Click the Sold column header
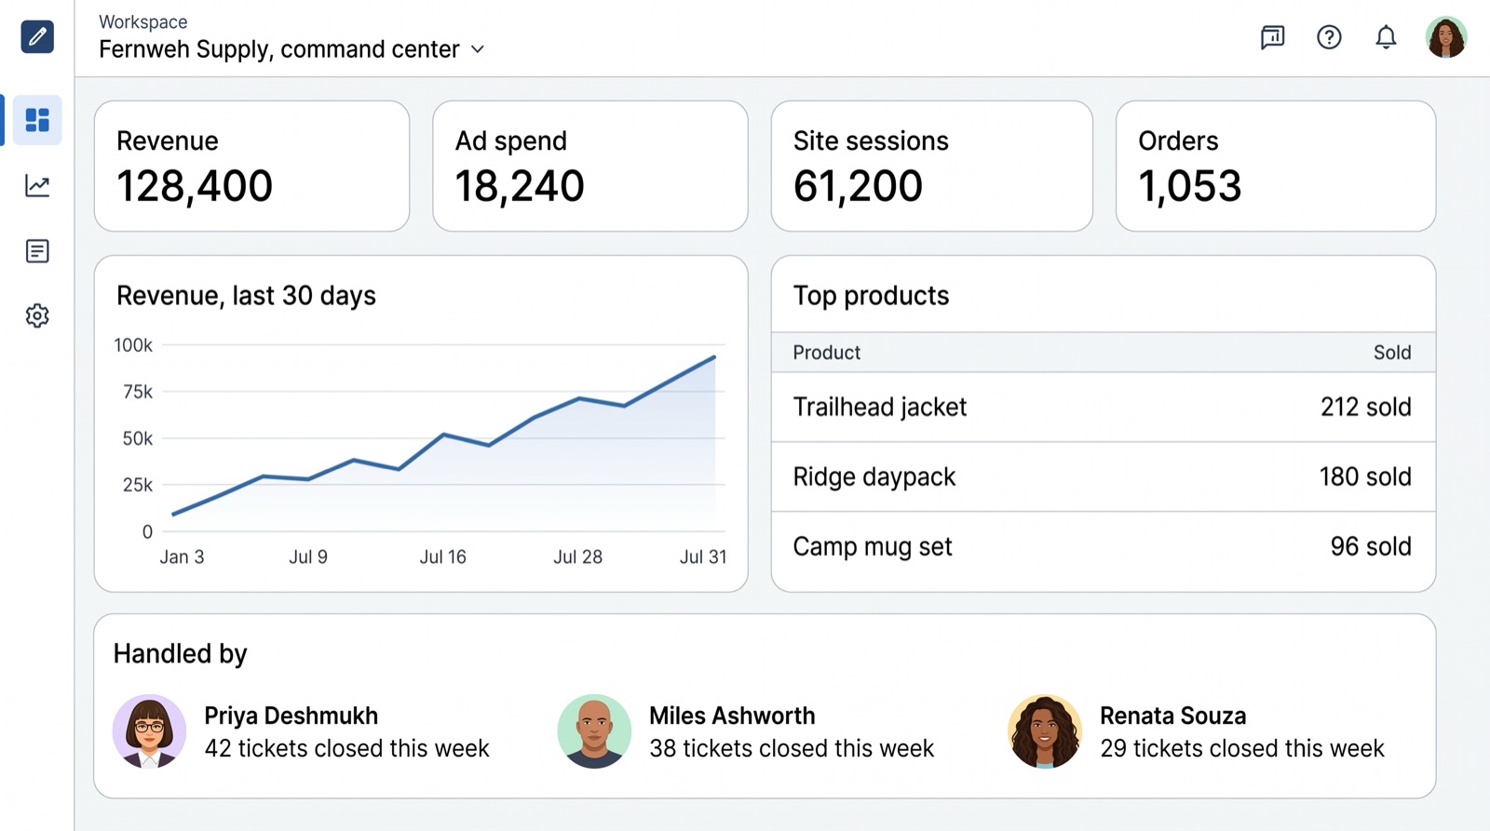 coord(1392,353)
